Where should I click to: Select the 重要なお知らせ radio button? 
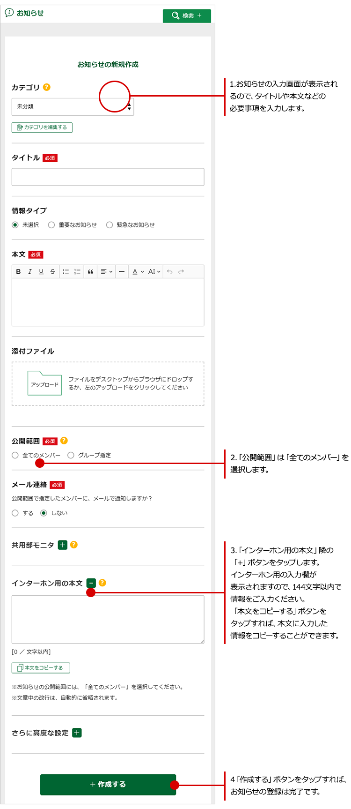51,225
